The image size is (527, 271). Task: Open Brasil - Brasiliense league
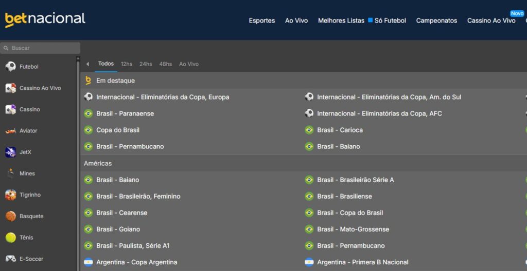pos(344,196)
